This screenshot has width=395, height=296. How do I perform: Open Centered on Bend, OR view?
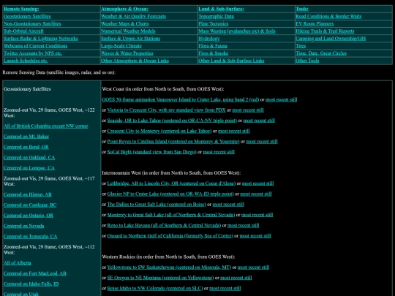click(26, 147)
